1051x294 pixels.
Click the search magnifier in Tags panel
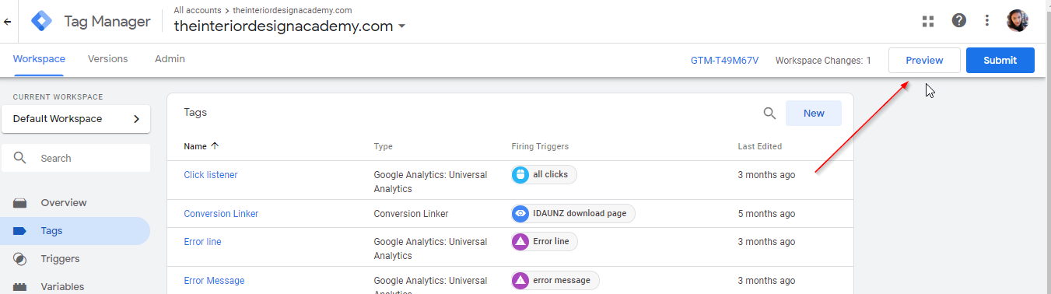[x=769, y=113]
